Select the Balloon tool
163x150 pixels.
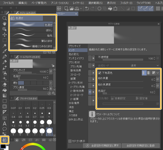pos(5,129)
